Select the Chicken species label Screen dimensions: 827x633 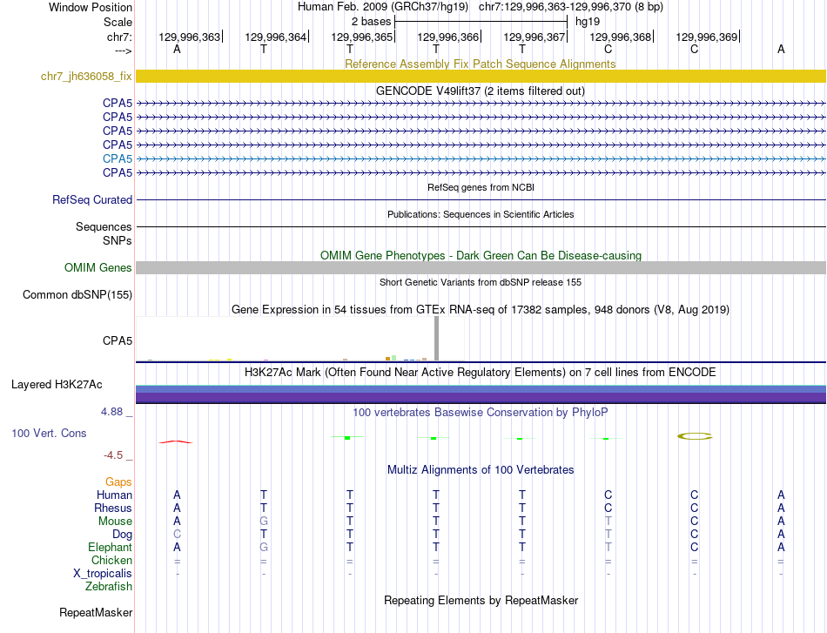[x=111, y=560]
